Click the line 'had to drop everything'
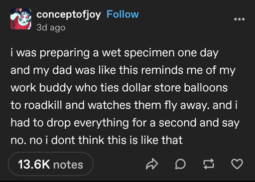This screenshot has height=182, width=255. 125,123
